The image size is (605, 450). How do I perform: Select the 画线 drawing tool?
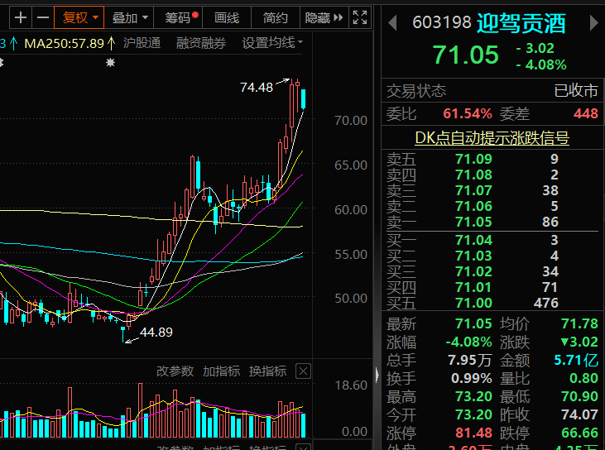click(227, 17)
